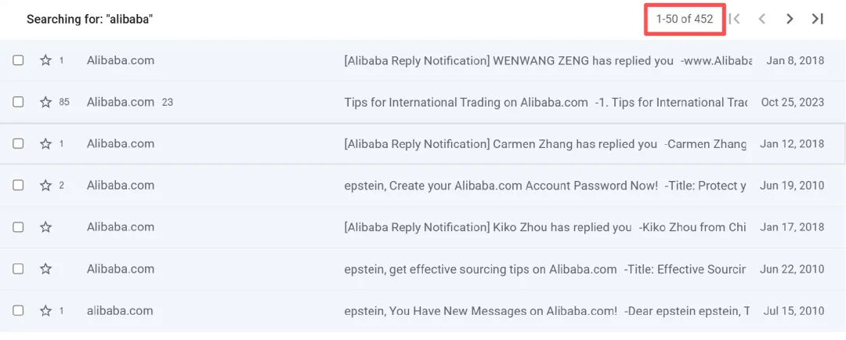
Task: Star the effective sourcing tips email
Action: tap(45, 269)
